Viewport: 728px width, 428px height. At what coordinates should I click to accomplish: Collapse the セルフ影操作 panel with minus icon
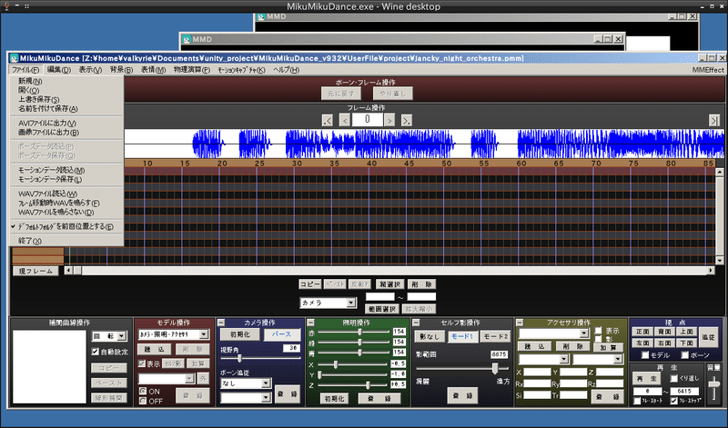click(416, 323)
